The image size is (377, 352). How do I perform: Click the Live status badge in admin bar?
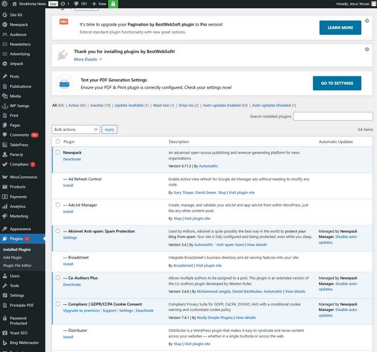click(x=53, y=4)
